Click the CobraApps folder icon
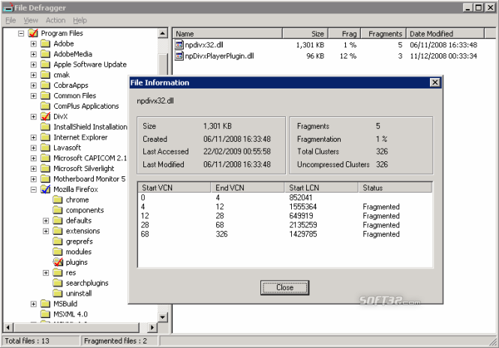Viewport: 499px width, 348px height. (x=46, y=85)
